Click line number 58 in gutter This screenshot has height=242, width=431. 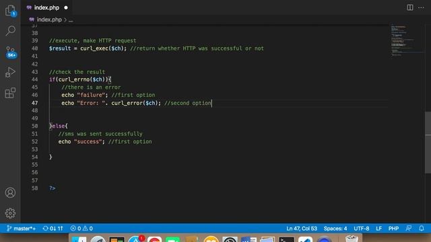34,188
